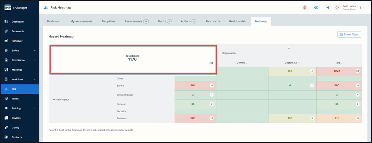Open the Residual risk tab
The image size is (372, 143).
(237, 21)
